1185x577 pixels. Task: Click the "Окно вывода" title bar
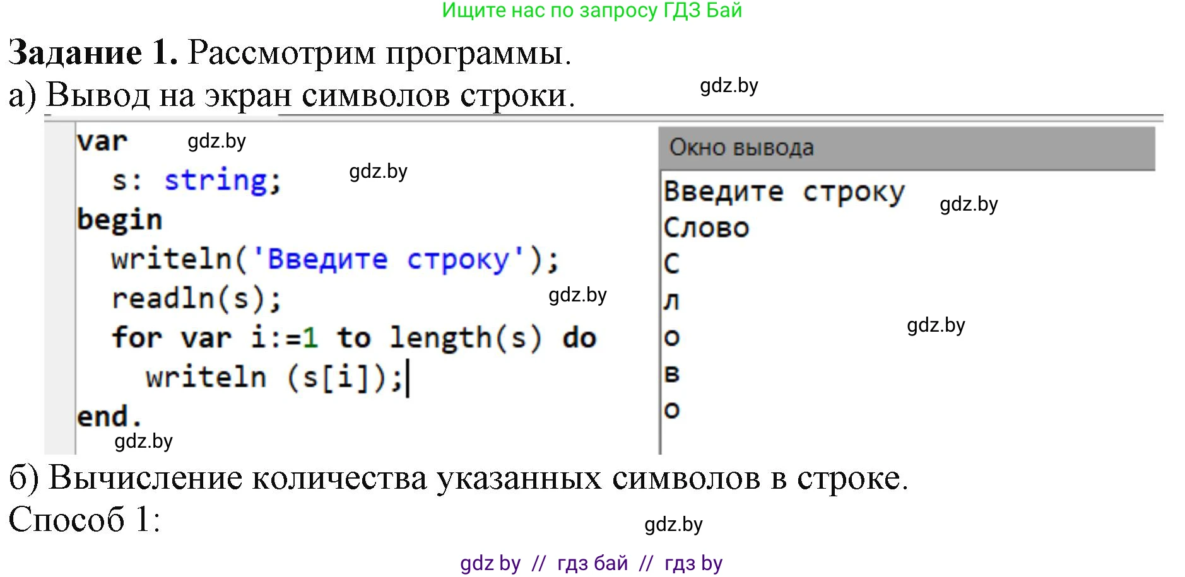[741, 147]
